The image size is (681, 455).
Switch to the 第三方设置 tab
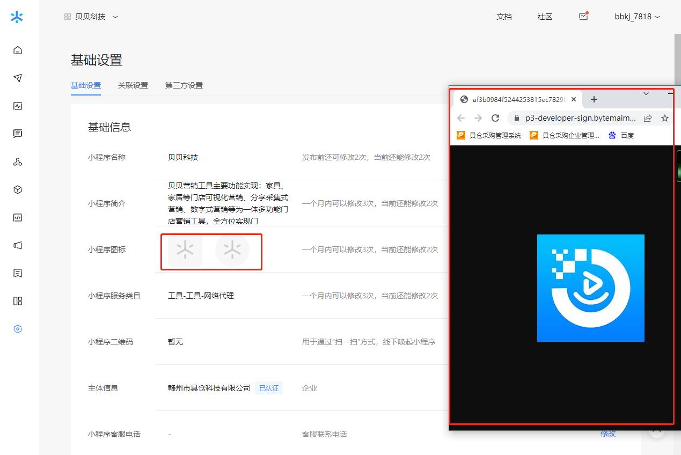pyautogui.click(x=184, y=85)
